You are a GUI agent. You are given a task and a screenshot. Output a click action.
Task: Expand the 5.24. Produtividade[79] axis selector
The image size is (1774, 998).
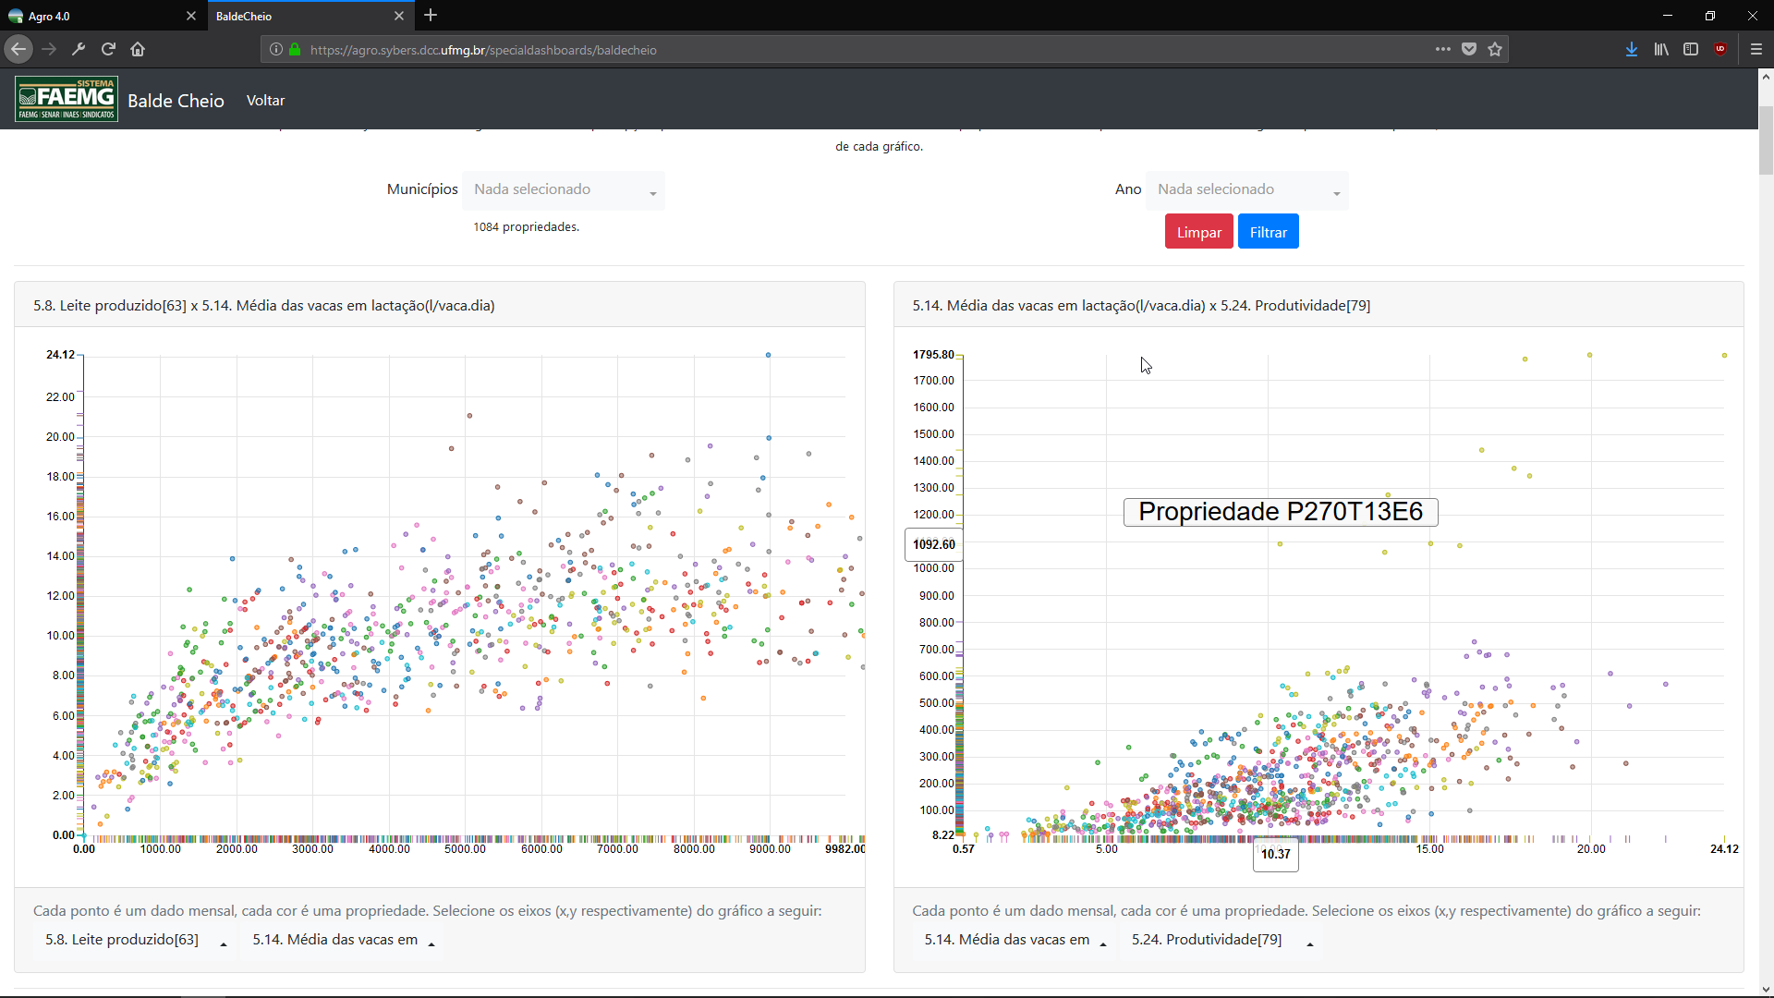pos(1221,940)
